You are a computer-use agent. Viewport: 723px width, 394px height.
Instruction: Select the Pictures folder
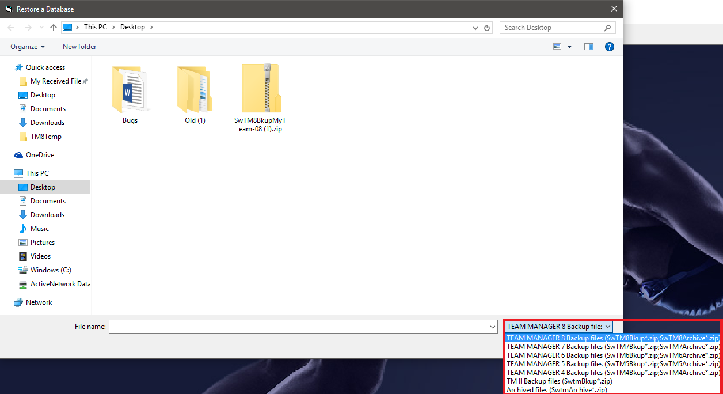point(43,243)
